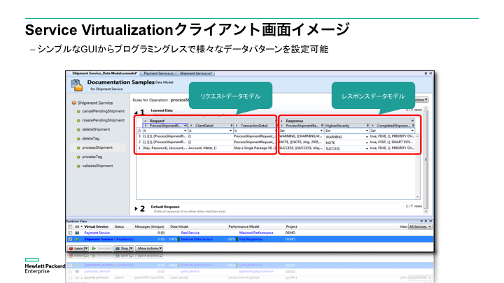Click the green bullet beside createPendingShipment

78,121
